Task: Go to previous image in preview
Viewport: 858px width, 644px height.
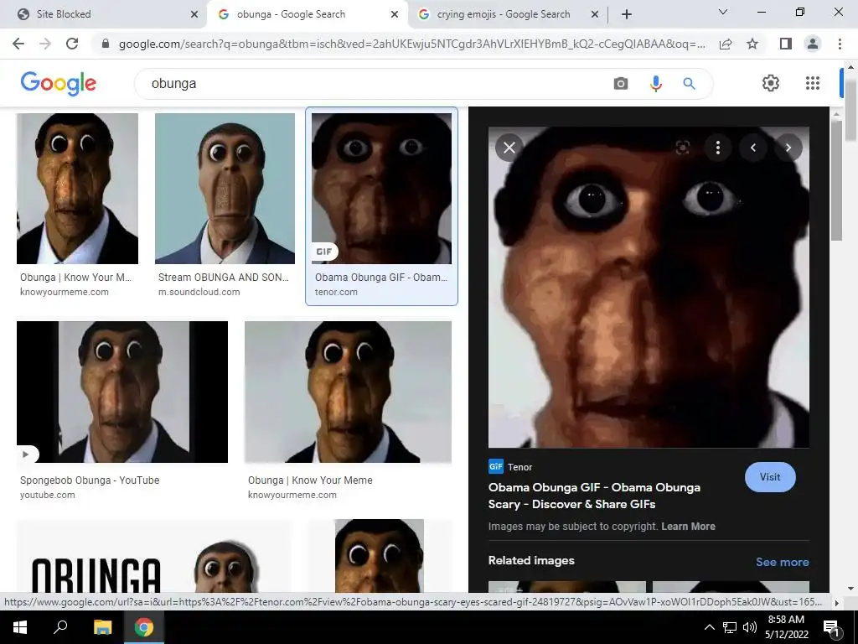Action: coord(753,148)
